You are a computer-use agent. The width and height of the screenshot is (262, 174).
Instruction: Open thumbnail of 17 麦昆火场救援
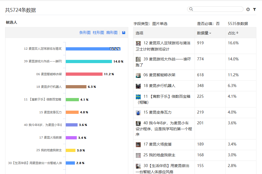(138, 144)
